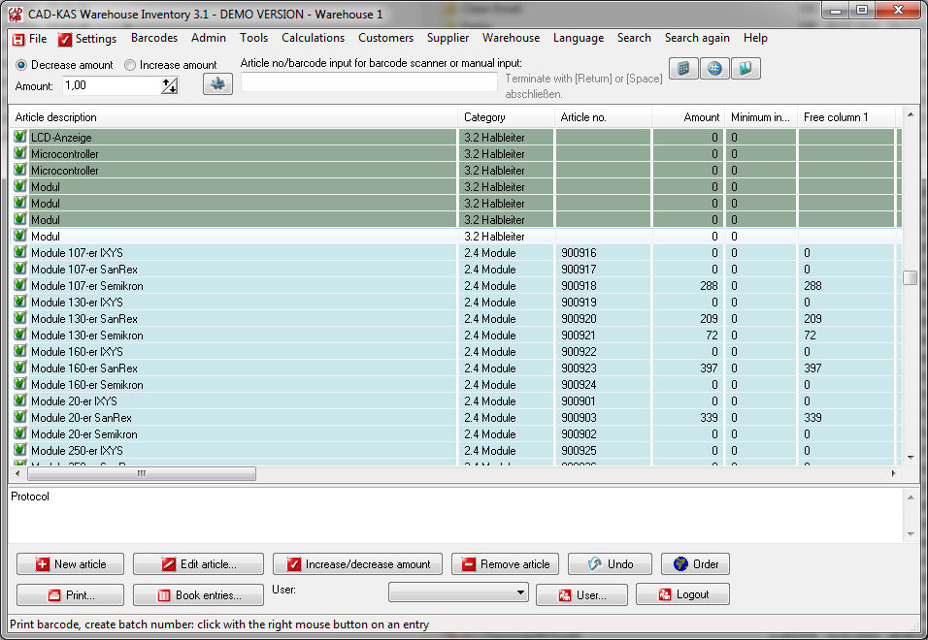The width and height of the screenshot is (928, 640).
Task: Click the red File menu icon
Action: (17, 39)
